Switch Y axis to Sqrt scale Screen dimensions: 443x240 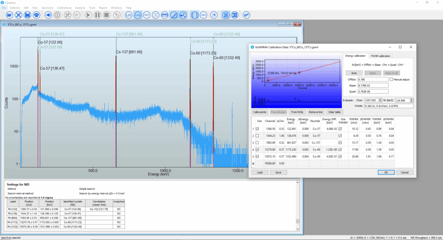tap(147, 15)
